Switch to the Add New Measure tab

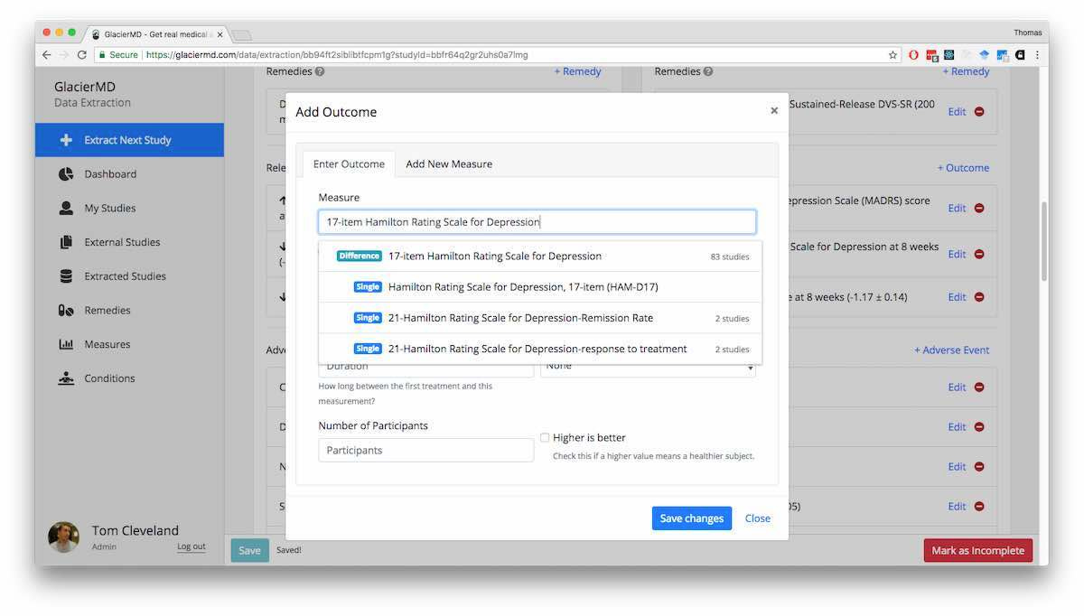click(x=449, y=163)
